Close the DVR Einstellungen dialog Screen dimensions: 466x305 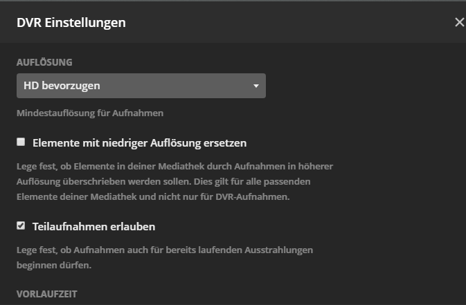click(459, 22)
